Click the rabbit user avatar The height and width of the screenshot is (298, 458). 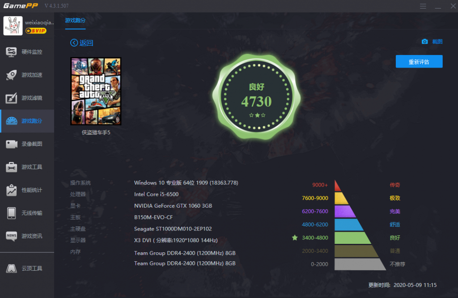point(13,26)
